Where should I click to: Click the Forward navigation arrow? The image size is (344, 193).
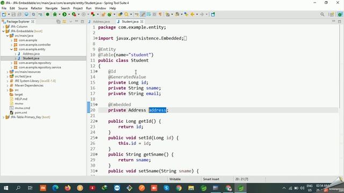pyautogui.click(x=202, y=14)
